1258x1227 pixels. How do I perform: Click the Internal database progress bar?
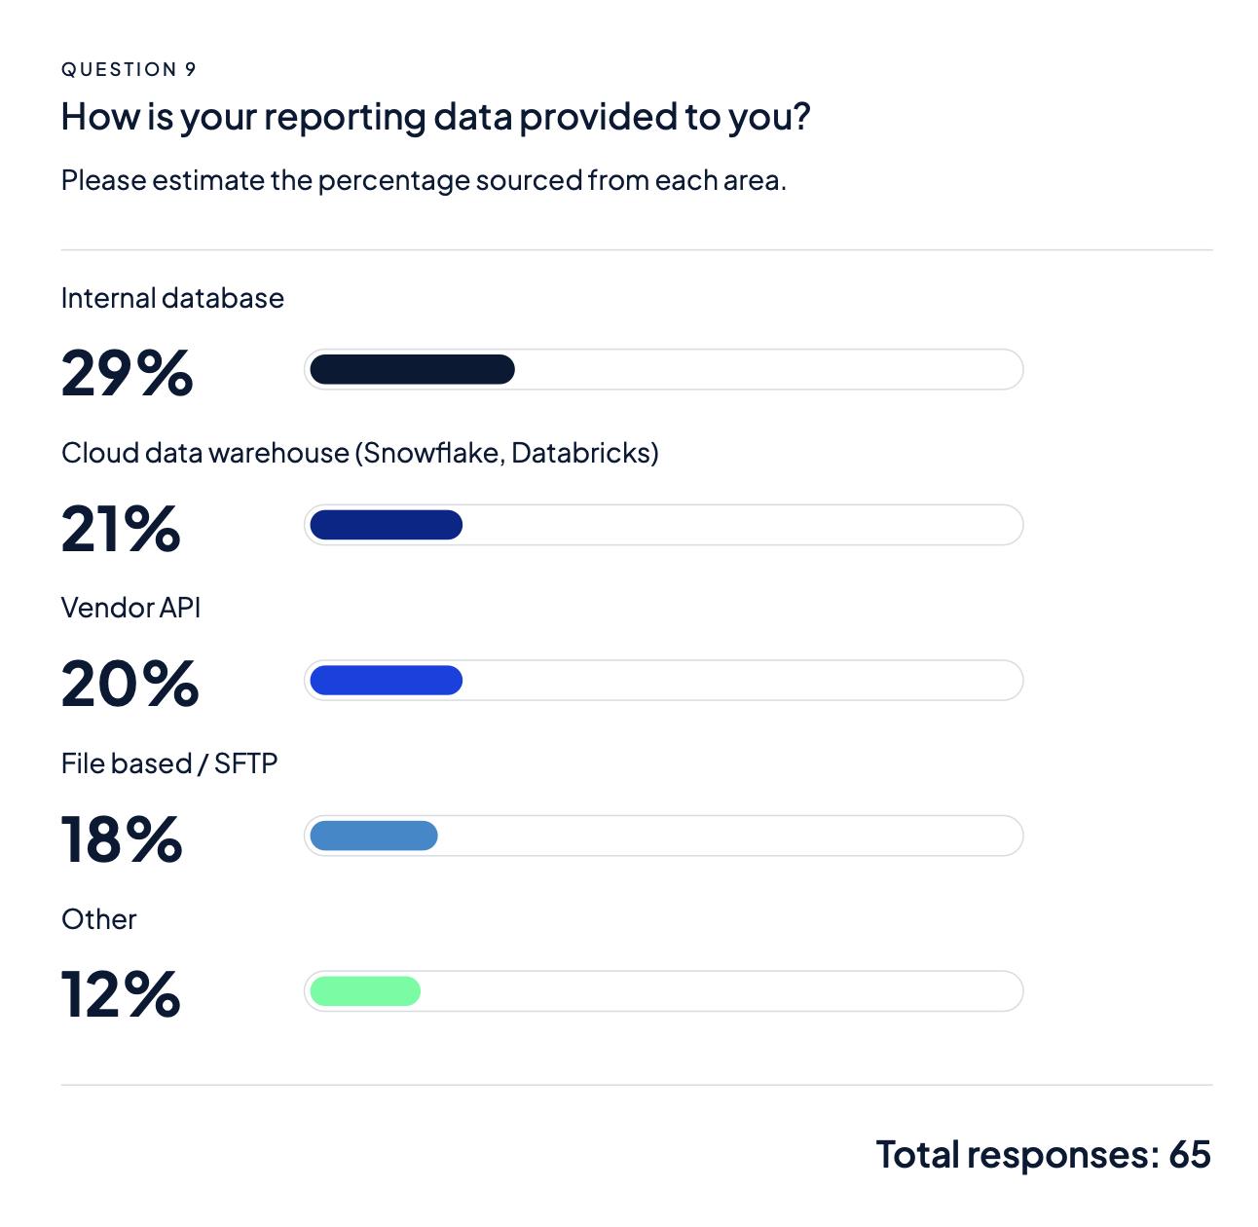coord(412,370)
